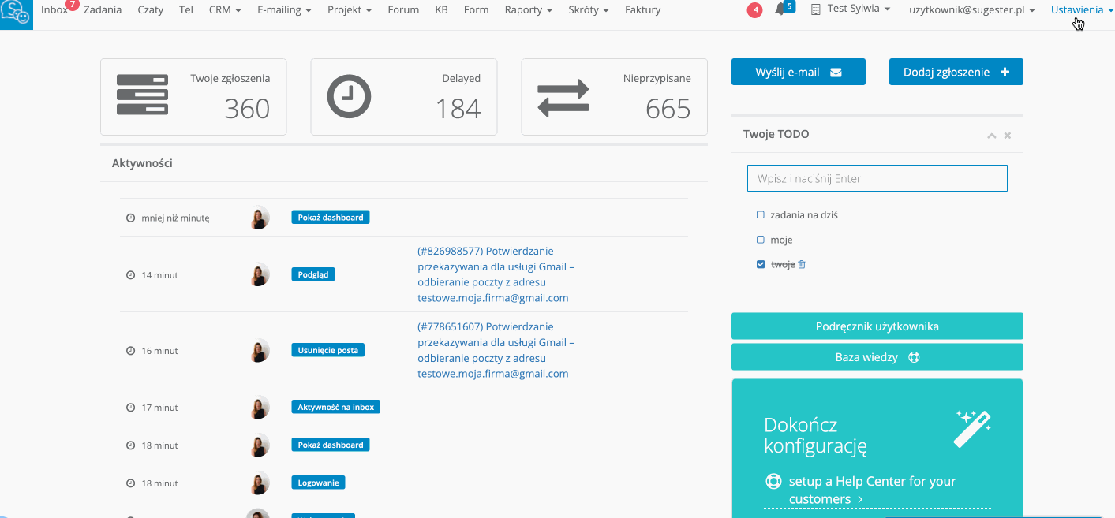Expand the Skróty dropdown menu
Image resolution: width=1115 pixels, height=518 pixels.
coord(589,10)
